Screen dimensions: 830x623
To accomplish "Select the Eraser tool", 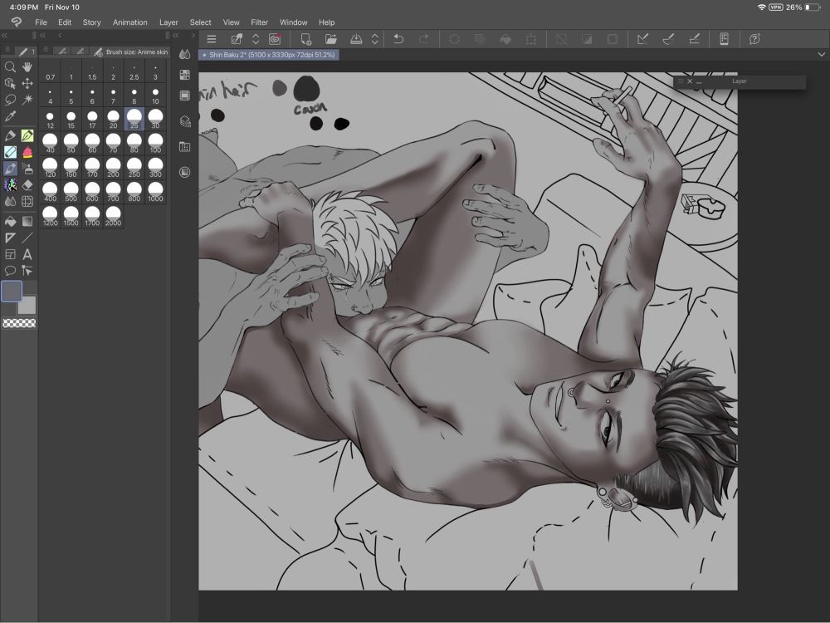I will click(x=27, y=185).
